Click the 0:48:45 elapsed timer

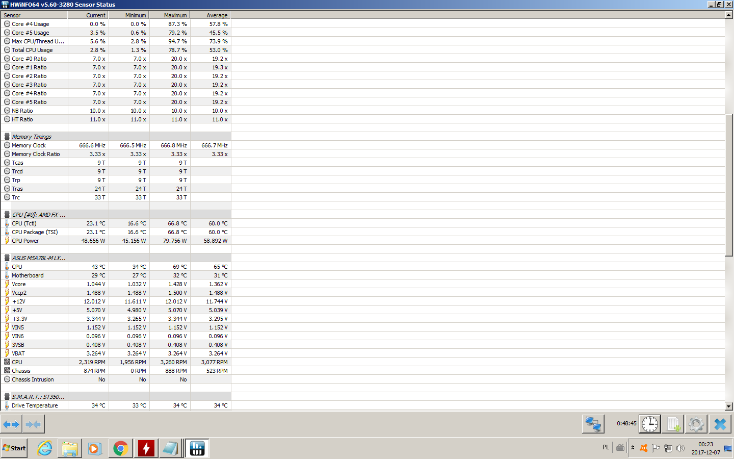click(626, 423)
